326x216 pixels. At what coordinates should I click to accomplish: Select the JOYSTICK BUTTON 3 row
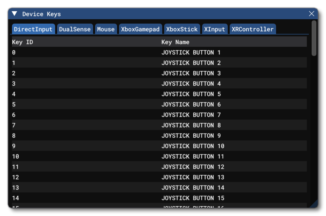(x=159, y=73)
